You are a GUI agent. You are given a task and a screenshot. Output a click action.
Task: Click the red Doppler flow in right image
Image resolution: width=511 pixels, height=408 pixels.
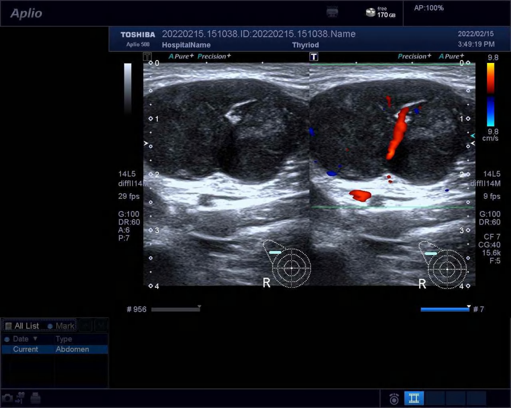pos(397,133)
